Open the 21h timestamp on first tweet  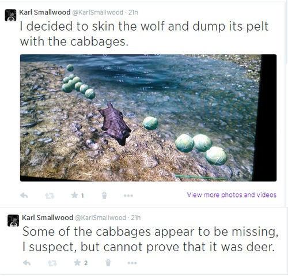[x=133, y=13]
